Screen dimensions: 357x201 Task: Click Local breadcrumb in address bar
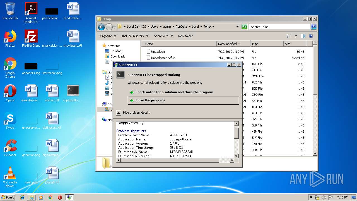click(195, 27)
